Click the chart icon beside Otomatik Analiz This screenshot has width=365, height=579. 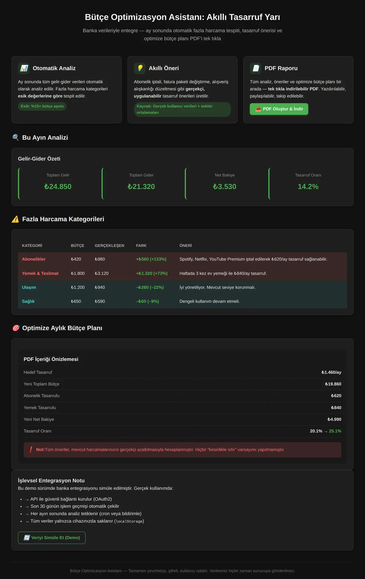pyautogui.click(x=24, y=68)
